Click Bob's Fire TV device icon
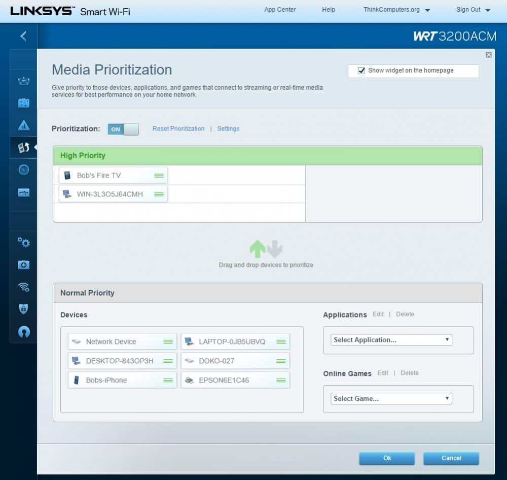 click(67, 176)
